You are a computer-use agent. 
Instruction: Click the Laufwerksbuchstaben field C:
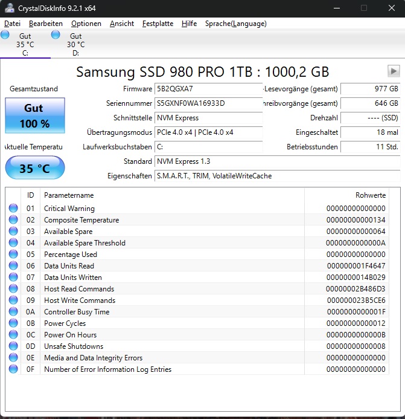click(x=208, y=147)
